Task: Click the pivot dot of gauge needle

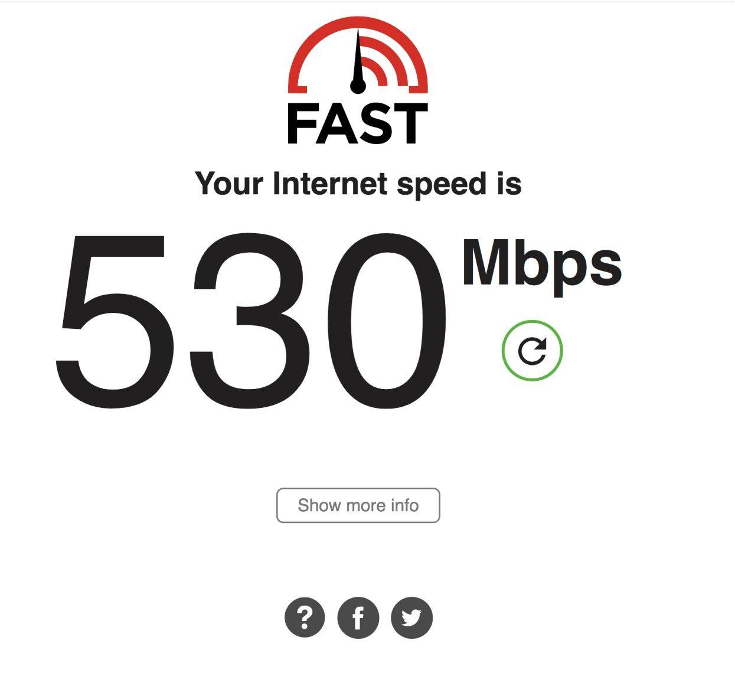Action: pyautogui.click(x=358, y=86)
